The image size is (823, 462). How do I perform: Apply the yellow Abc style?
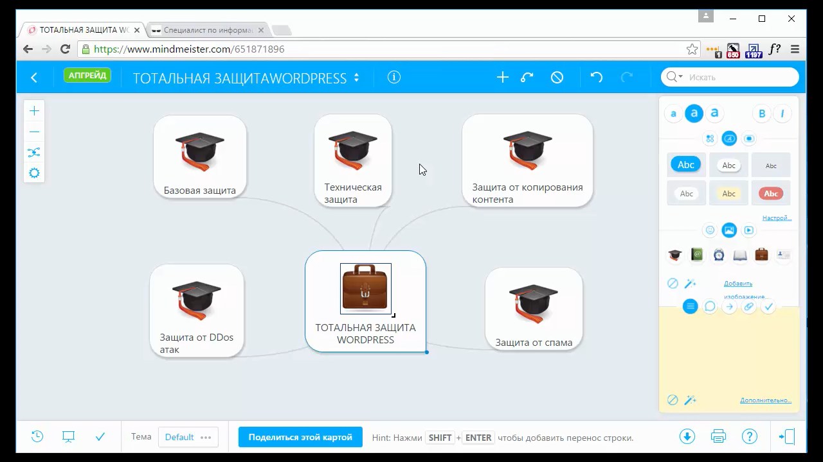coord(728,193)
